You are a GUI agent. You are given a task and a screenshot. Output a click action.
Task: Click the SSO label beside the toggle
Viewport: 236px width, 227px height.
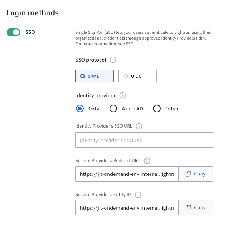click(30, 32)
